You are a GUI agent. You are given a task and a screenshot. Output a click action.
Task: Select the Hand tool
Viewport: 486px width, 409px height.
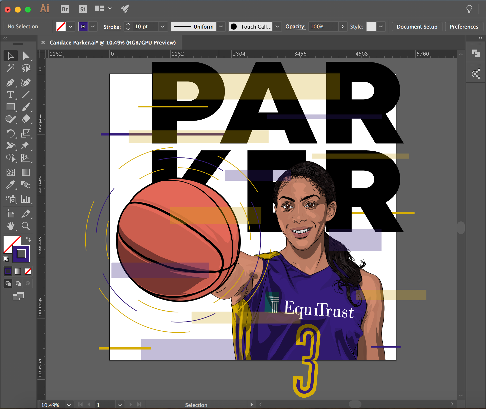coord(10,226)
